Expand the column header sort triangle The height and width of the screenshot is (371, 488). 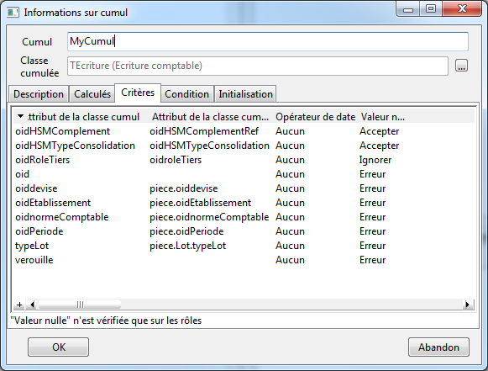click(20, 116)
